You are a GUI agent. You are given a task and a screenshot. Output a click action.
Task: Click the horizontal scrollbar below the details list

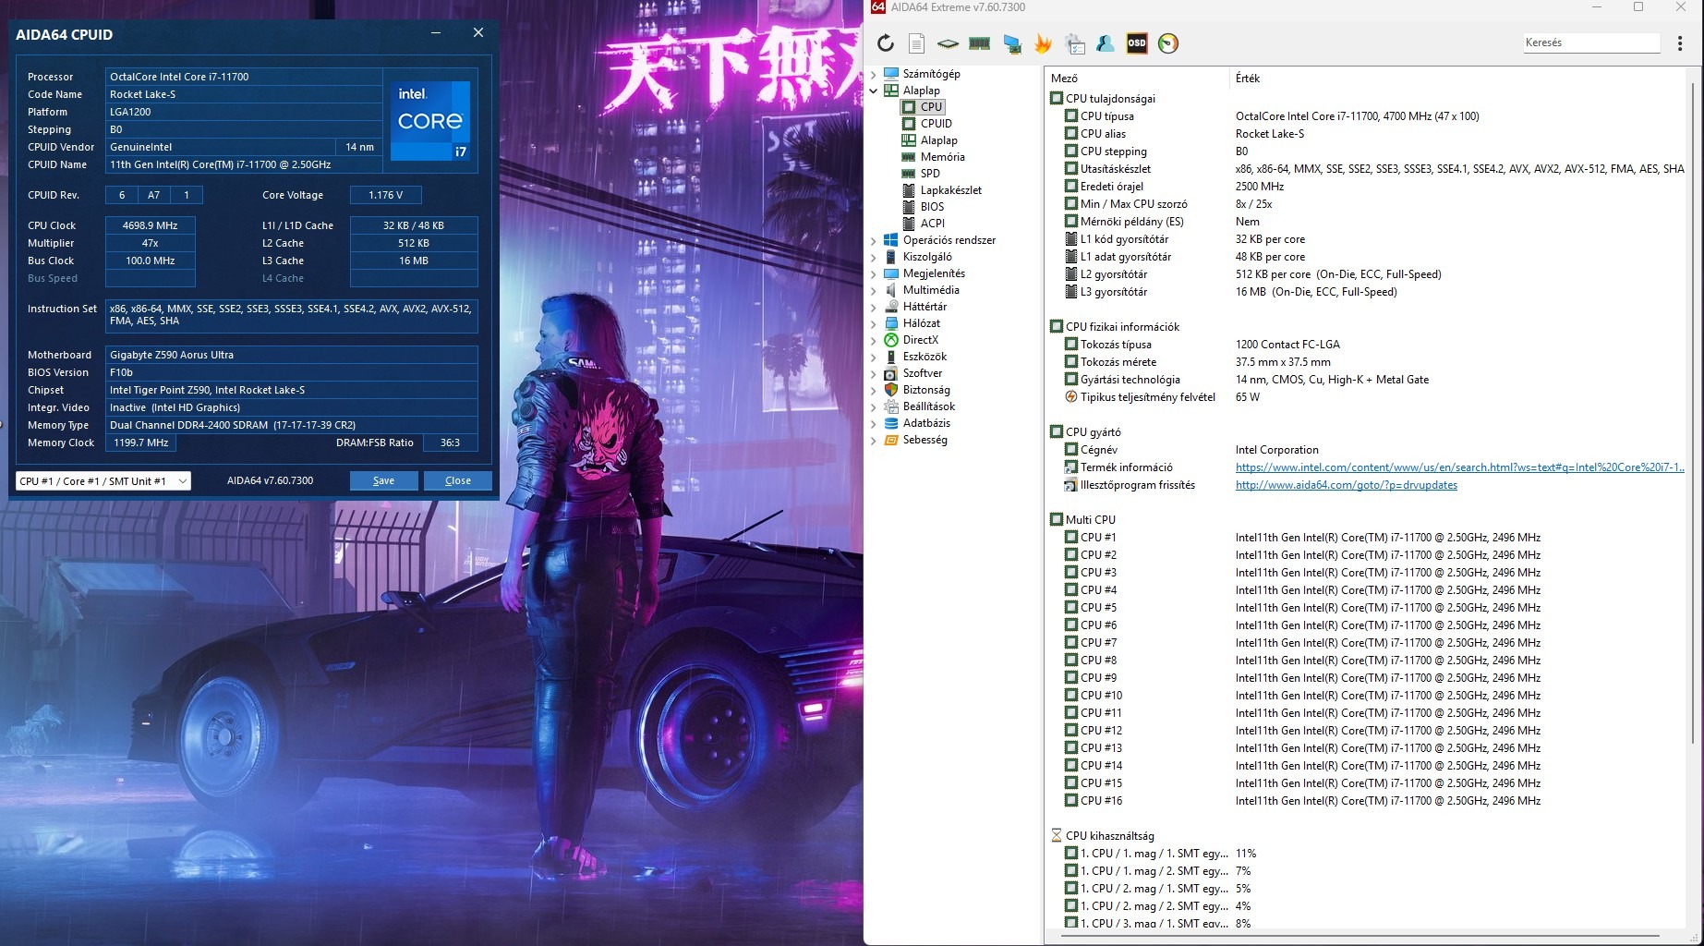tap(1360, 937)
